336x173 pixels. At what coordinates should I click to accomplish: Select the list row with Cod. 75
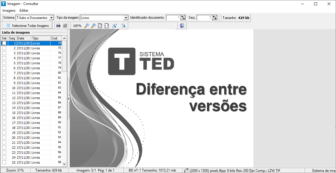(32, 48)
